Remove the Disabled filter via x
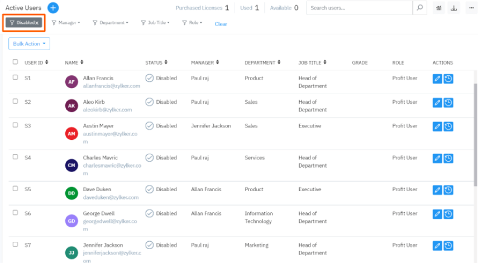The image size is (478, 263). pos(37,23)
